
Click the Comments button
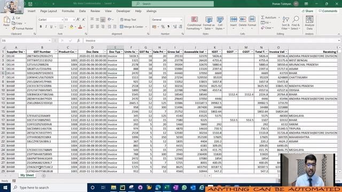tap(328, 11)
